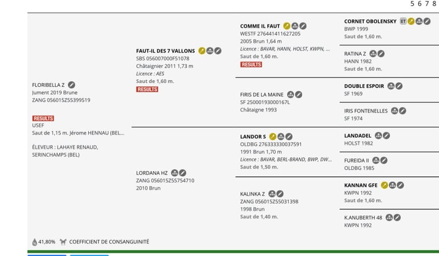Image resolution: width=439 pixels, height=256 pixels.
Task: Open the pedigree tree icon for K.ANUBERTH 48
Action: click(389, 218)
